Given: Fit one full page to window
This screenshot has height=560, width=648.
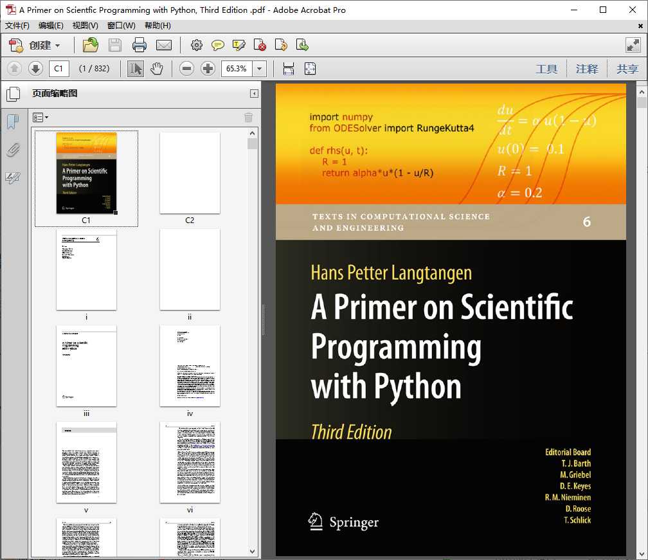Looking at the screenshot, I should coord(310,69).
